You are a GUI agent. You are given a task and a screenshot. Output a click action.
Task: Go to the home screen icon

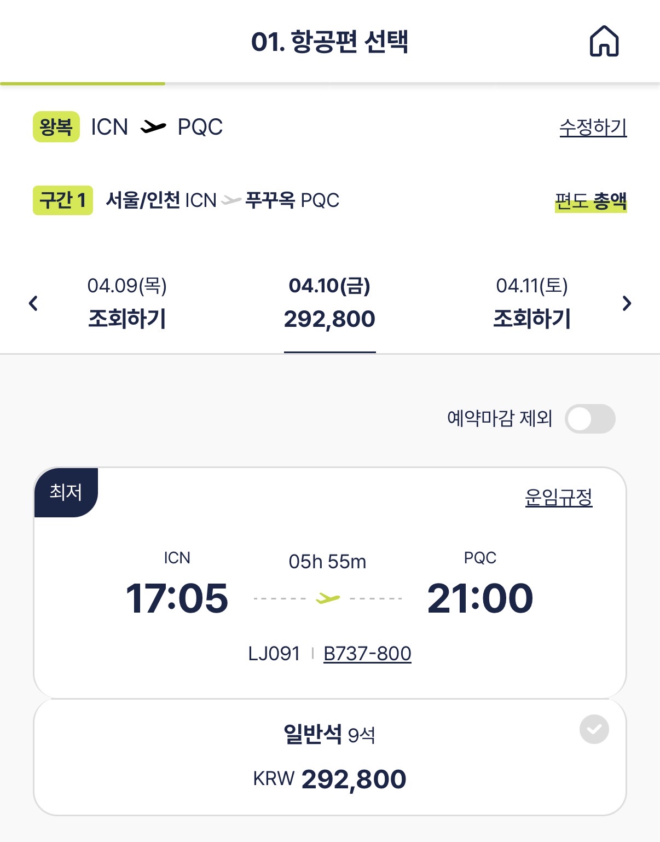click(x=604, y=41)
